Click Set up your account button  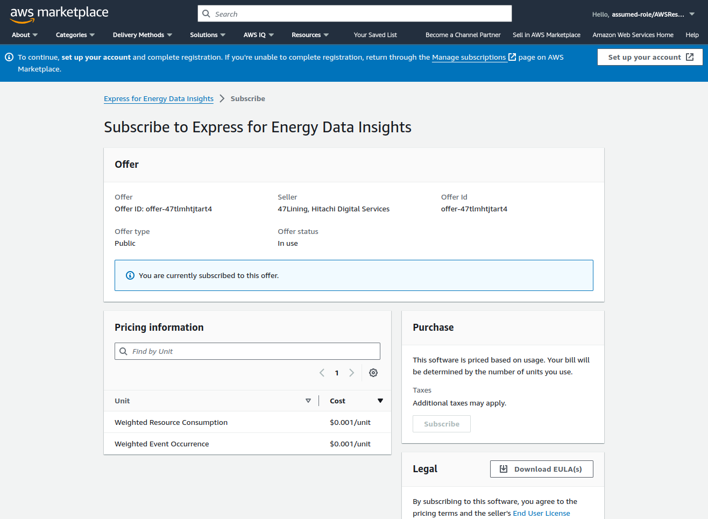pyautogui.click(x=650, y=57)
